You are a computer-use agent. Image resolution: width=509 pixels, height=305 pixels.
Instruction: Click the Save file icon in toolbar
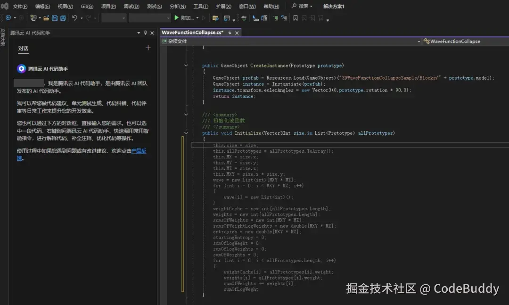click(55, 18)
